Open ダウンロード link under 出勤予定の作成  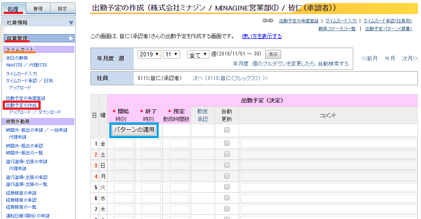tap(49, 112)
